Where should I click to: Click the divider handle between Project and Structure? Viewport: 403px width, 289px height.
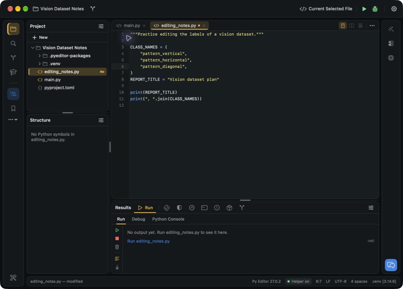(68, 113)
